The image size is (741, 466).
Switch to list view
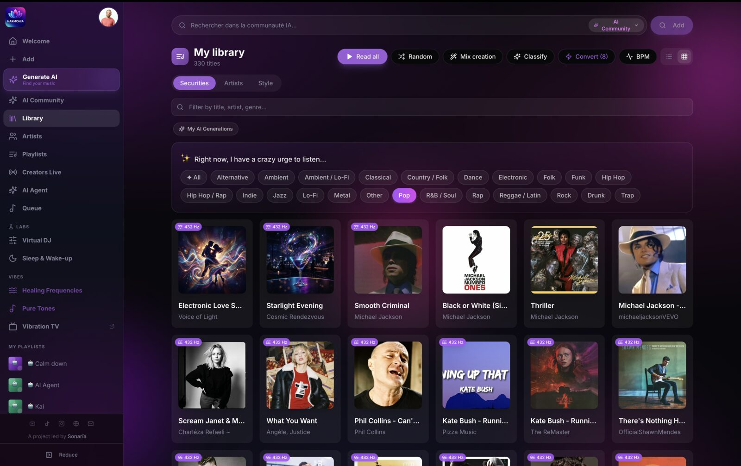[x=669, y=57]
